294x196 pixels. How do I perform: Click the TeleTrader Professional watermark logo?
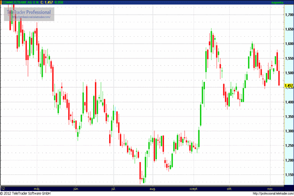[29, 12]
